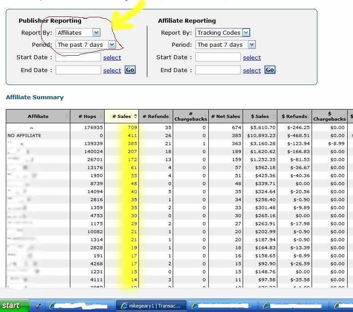
Task: Sort table by # Chargebacks column header
Action: pos(190,116)
